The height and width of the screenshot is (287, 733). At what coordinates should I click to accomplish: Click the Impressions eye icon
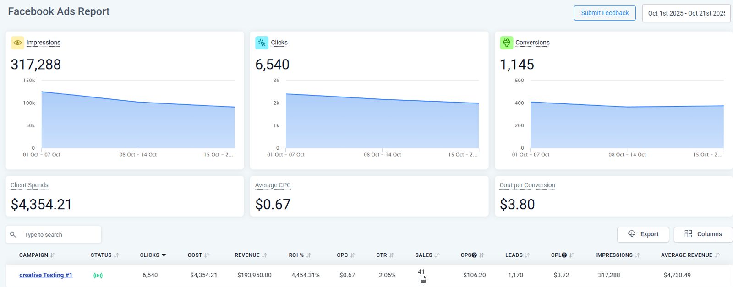(17, 43)
